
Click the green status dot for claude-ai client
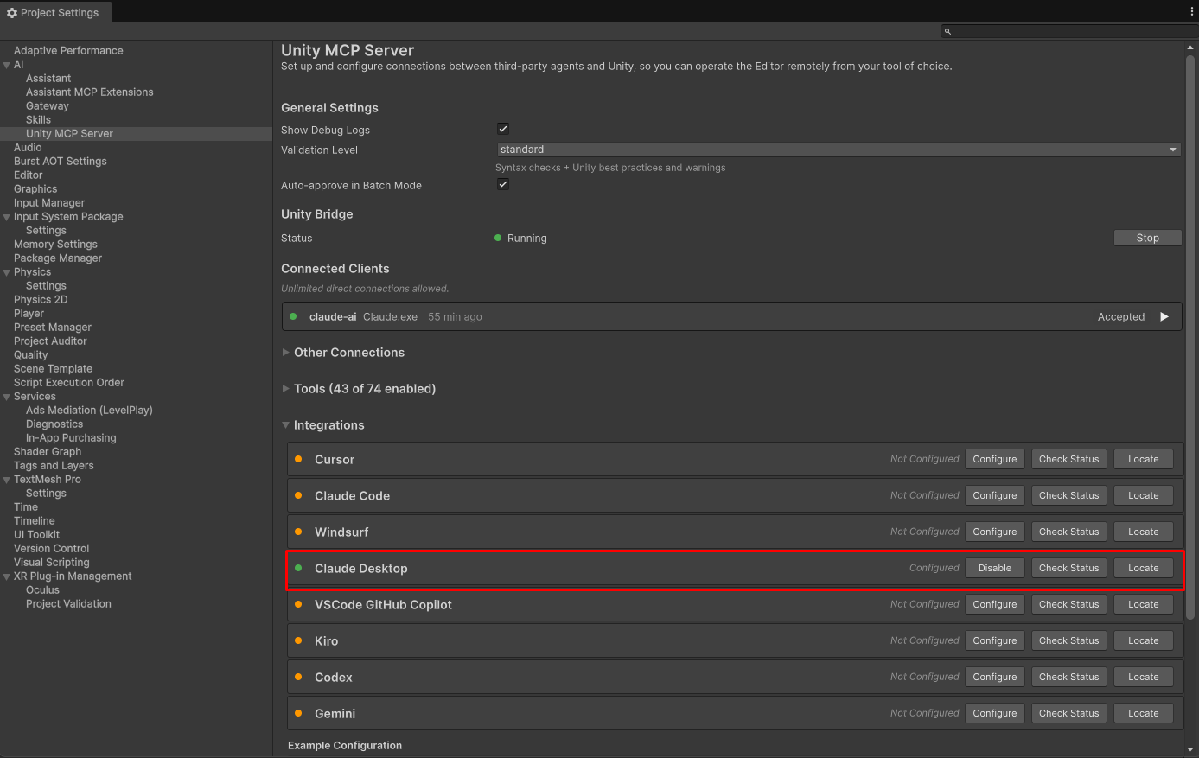pos(293,316)
